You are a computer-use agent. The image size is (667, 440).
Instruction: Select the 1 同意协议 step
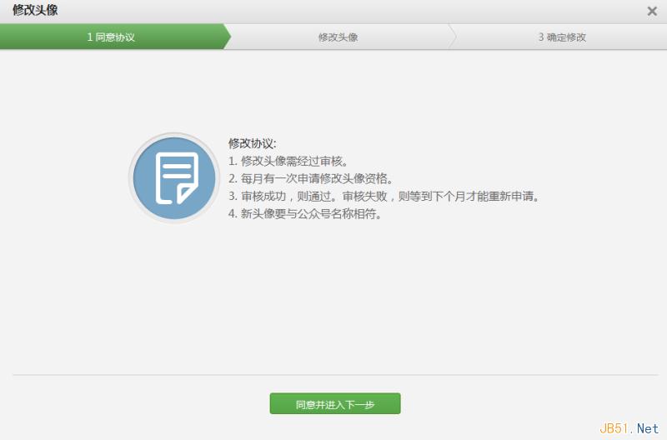point(111,37)
